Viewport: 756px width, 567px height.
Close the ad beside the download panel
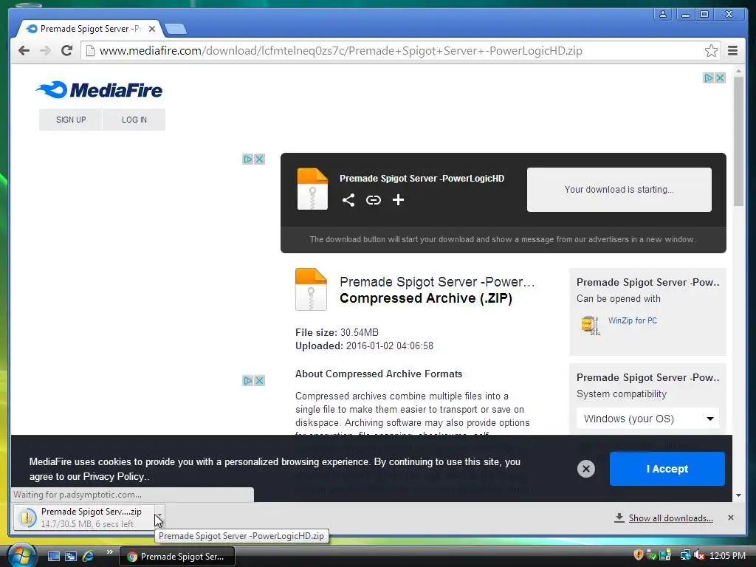[x=259, y=159]
